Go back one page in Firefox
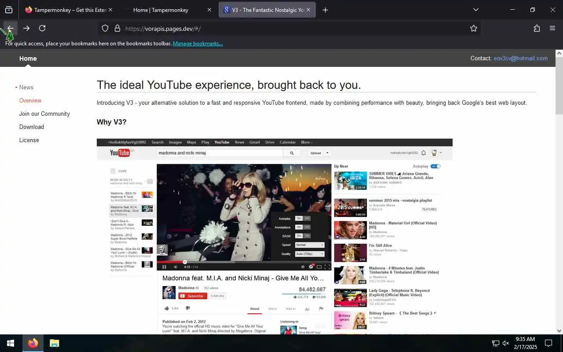This screenshot has height=352, width=563. tap(11, 28)
